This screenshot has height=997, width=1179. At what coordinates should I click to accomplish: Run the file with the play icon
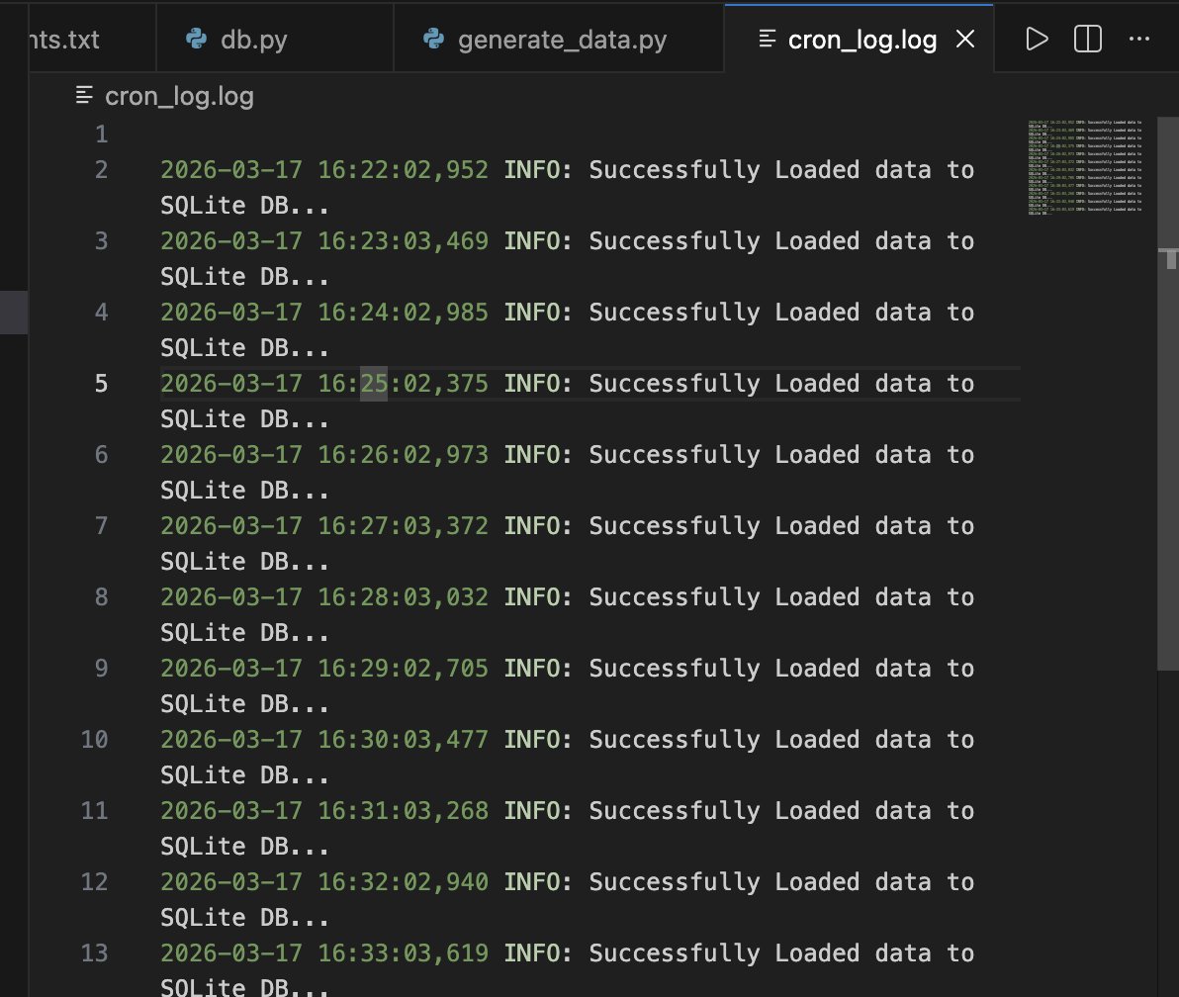1037,40
